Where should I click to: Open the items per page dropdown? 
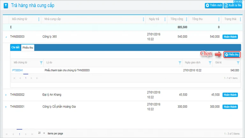click(x=44, y=133)
